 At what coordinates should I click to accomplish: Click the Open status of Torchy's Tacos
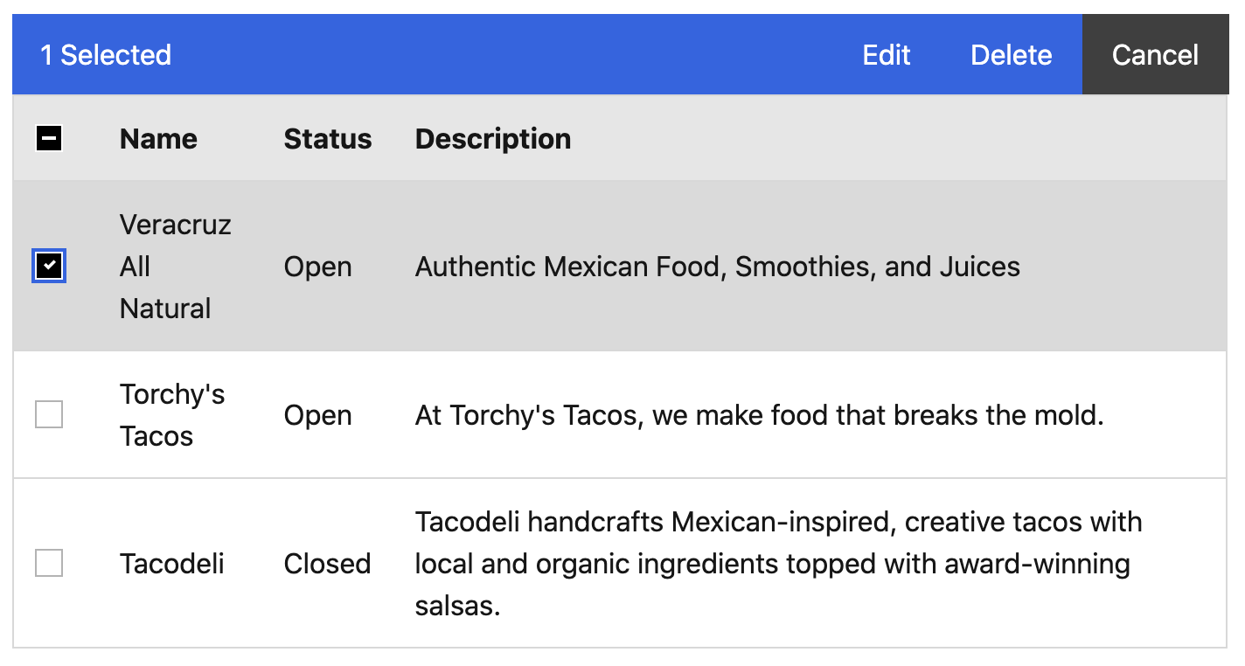coord(317,415)
